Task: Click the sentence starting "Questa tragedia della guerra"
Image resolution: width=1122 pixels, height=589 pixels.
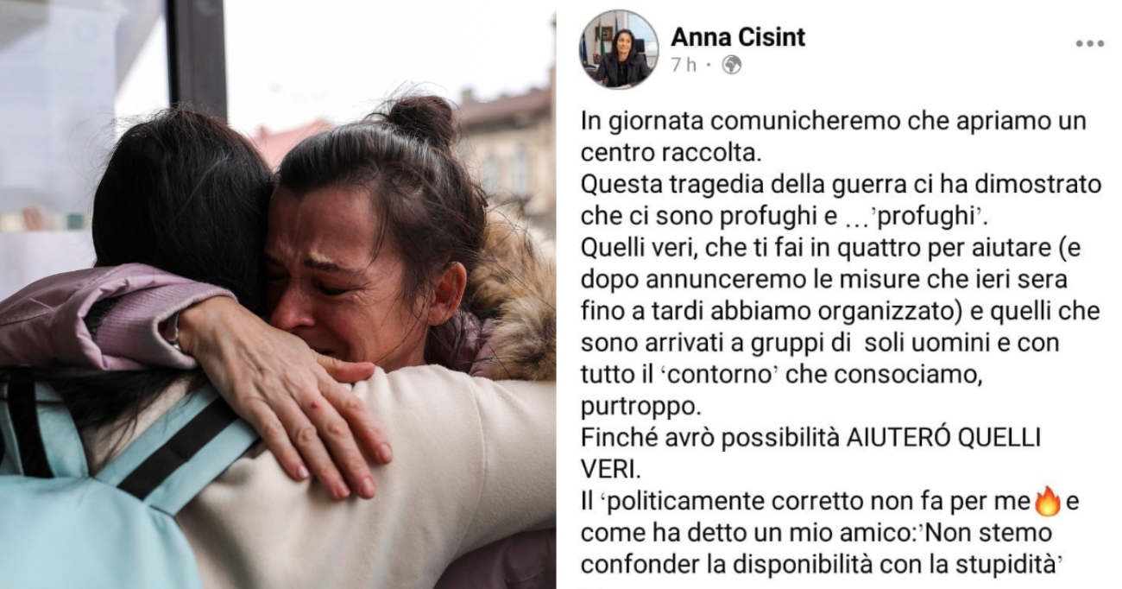Action: pyautogui.click(x=841, y=200)
